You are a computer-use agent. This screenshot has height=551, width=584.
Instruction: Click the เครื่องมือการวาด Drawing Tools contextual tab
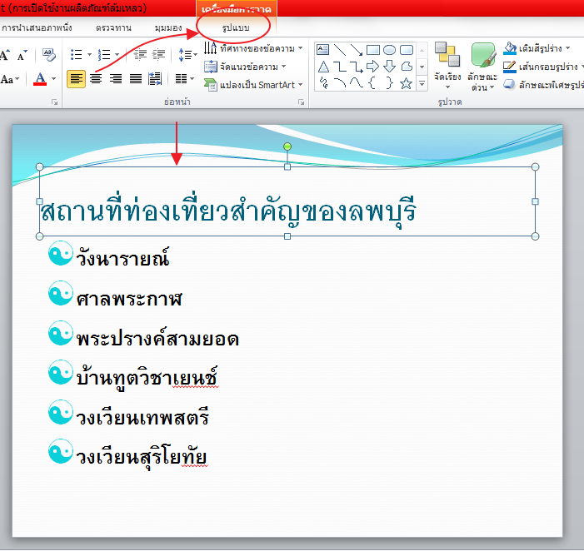tap(236, 8)
